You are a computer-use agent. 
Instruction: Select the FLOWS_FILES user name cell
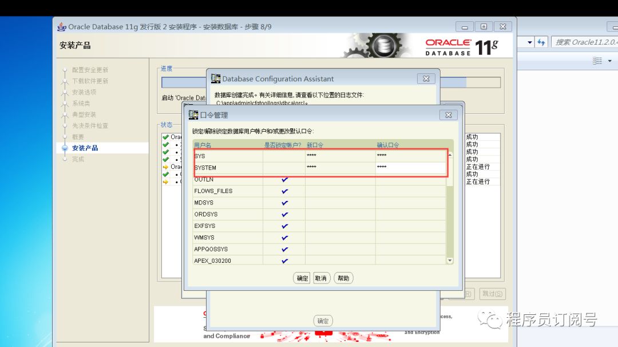(x=228, y=191)
